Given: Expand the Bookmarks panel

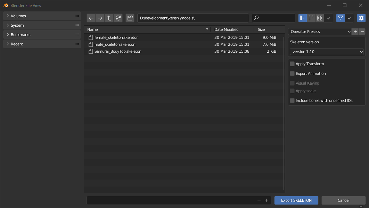Looking at the screenshot, I should (x=8, y=35).
